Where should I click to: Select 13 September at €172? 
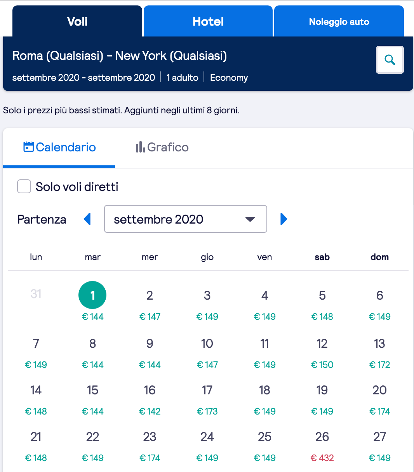379,353
